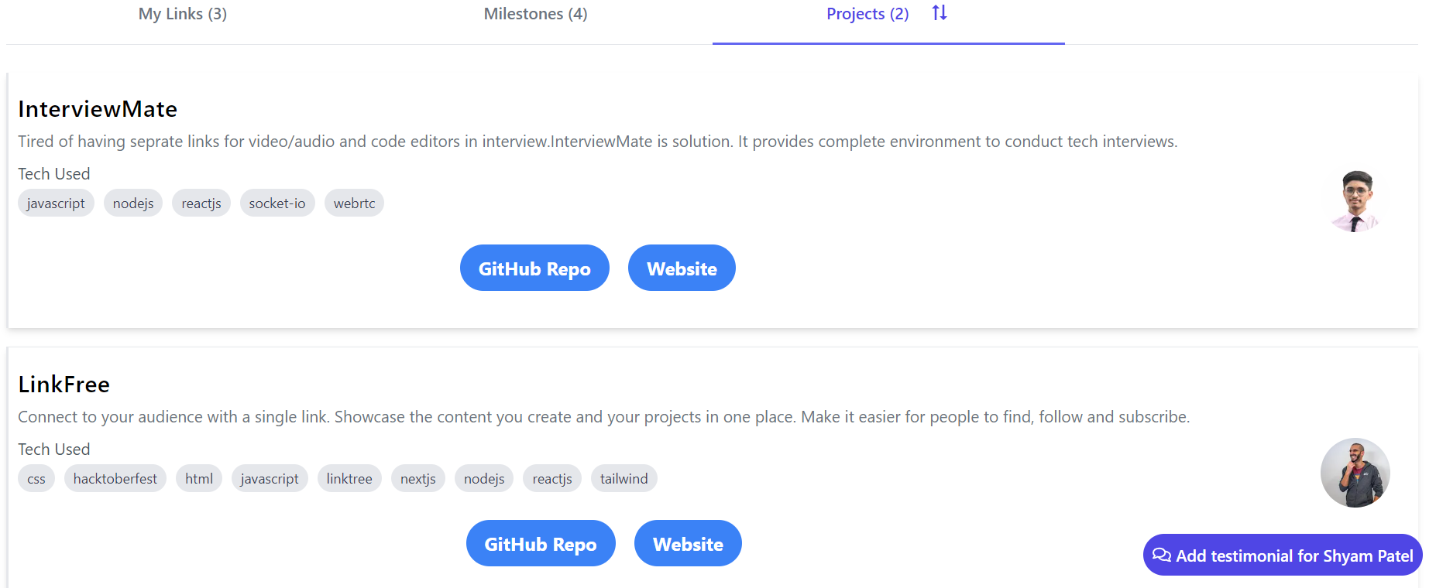Click 'Tech Used' label under InterviewMate
The height and width of the screenshot is (588, 1436).
54,174
